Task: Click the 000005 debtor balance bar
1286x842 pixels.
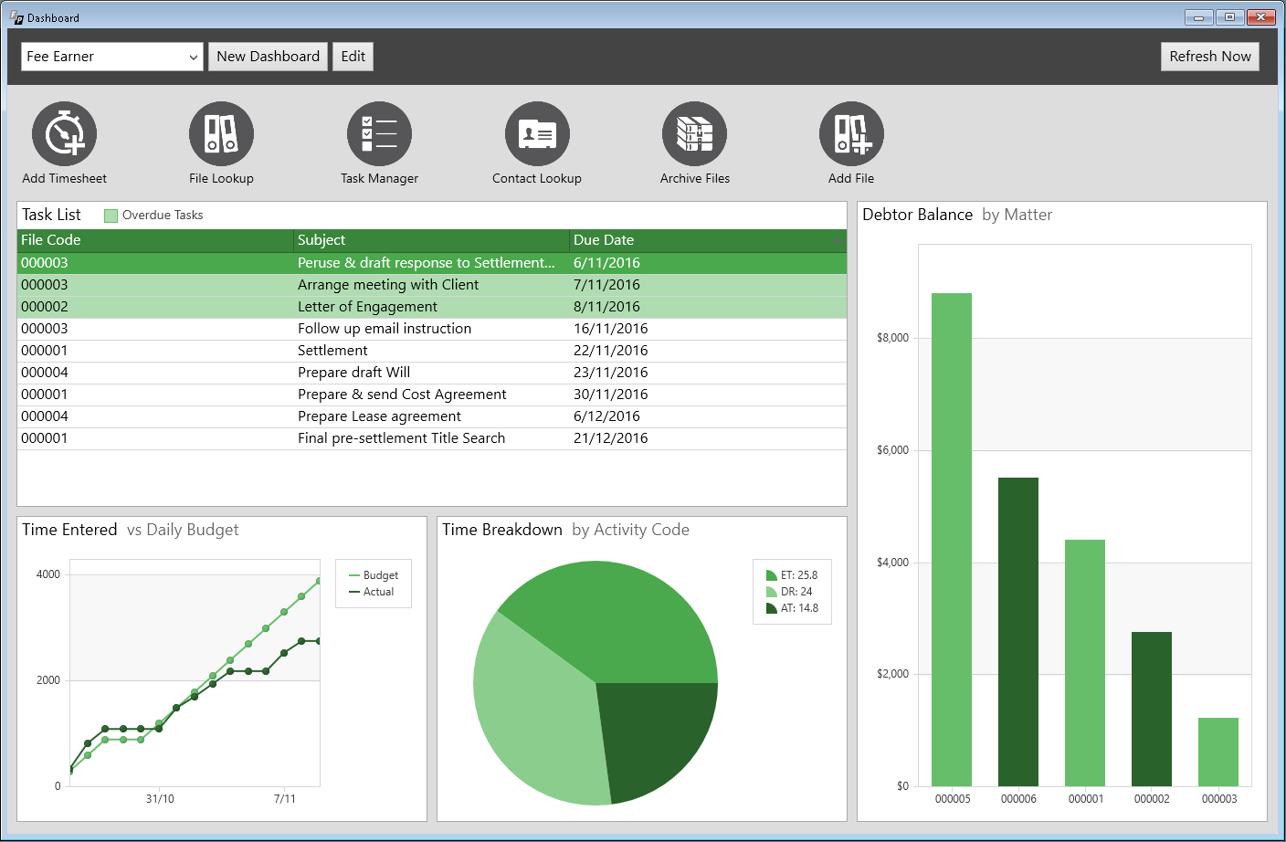Action: click(952, 539)
